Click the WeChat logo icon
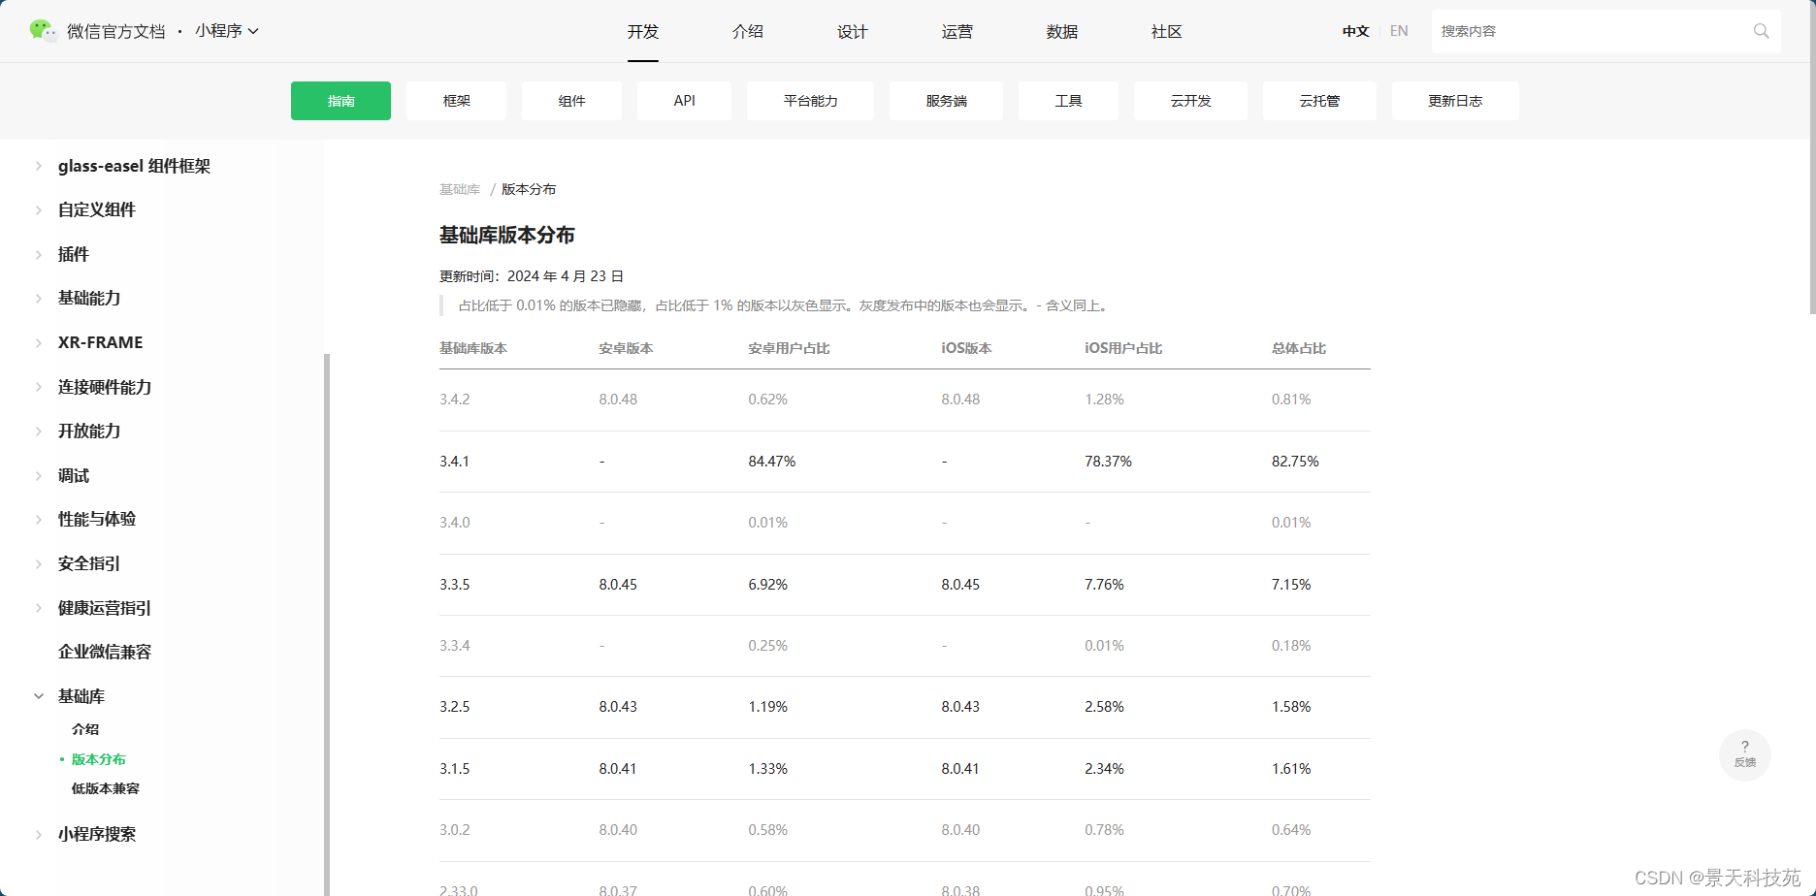1816x896 pixels. (39, 30)
